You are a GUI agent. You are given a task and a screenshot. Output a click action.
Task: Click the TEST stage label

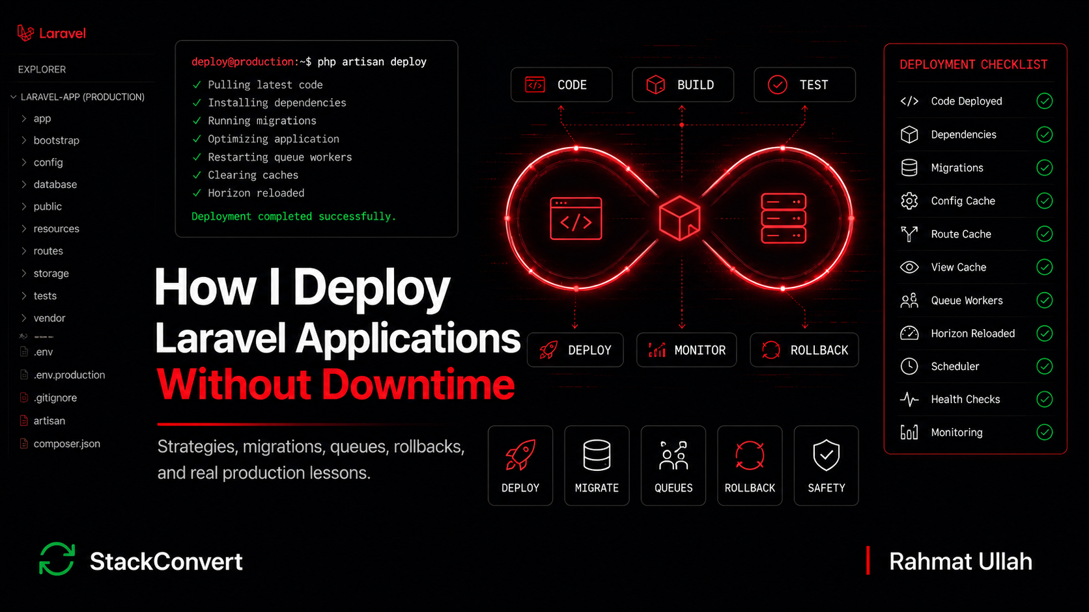tap(813, 85)
